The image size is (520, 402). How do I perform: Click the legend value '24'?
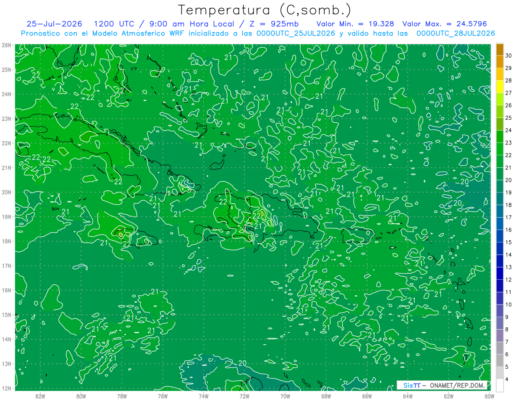pos(509,130)
